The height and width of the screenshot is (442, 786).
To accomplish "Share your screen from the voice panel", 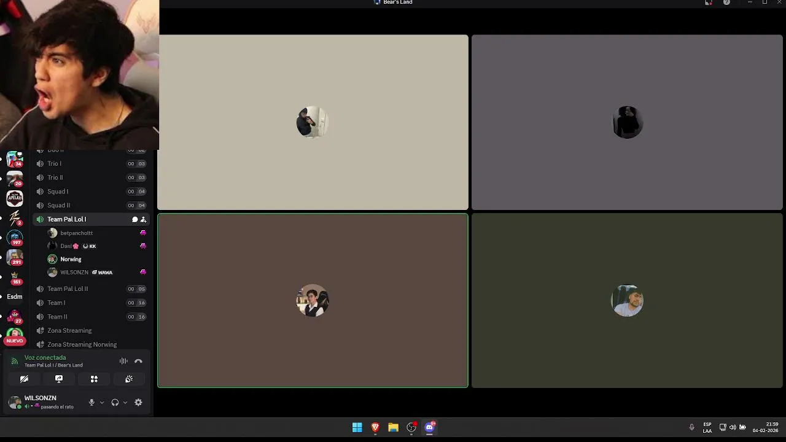I will click(x=59, y=379).
